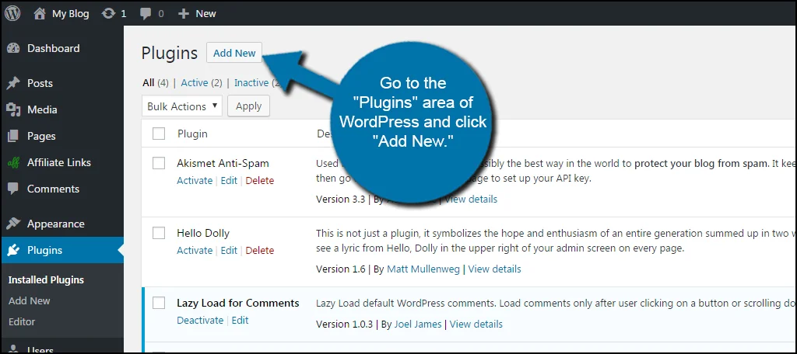This screenshot has width=797, height=354.
Task: Click the Pages icon in sidebar
Action: [x=13, y=136]
